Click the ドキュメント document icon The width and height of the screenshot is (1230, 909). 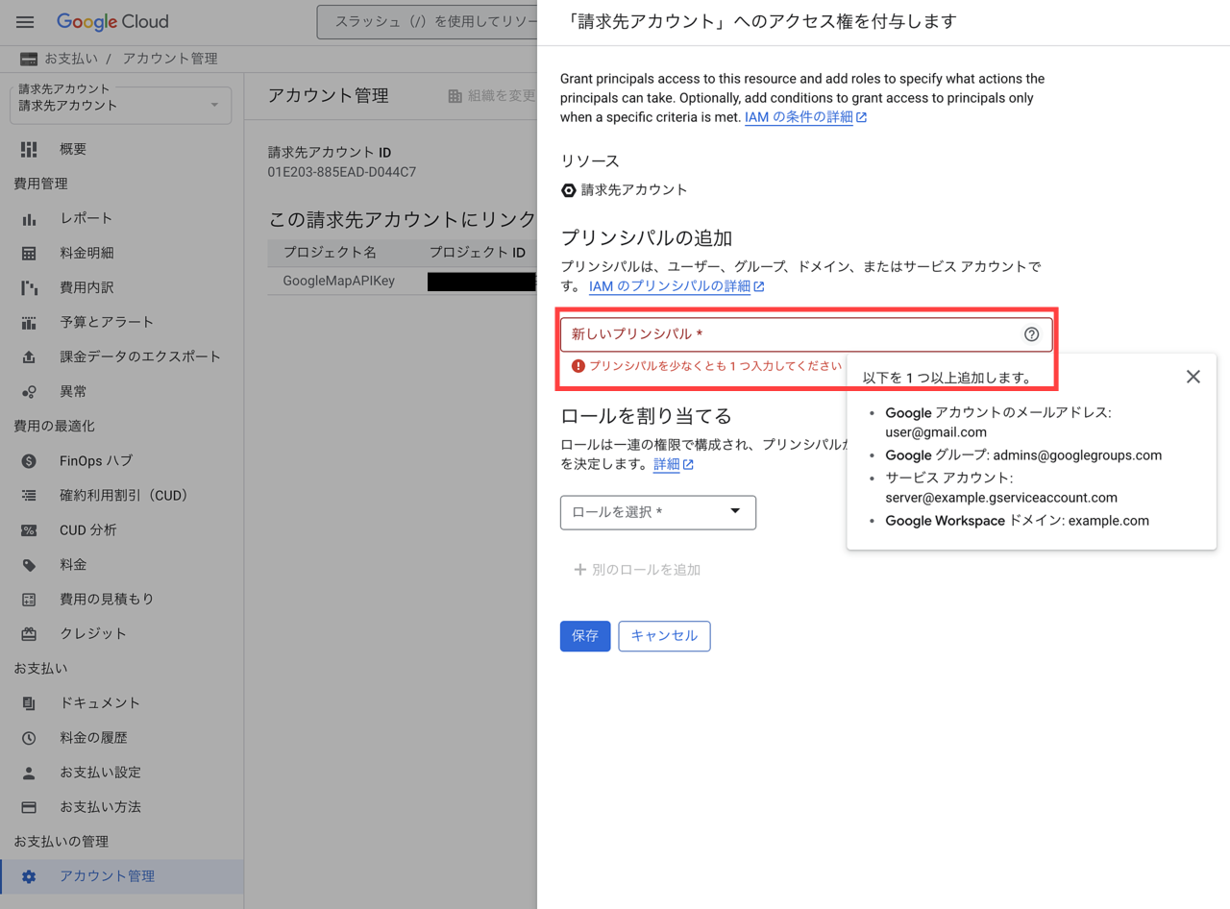tap(29, 702)
